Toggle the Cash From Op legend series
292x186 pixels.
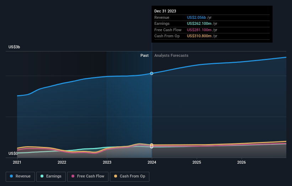point(129,176)
